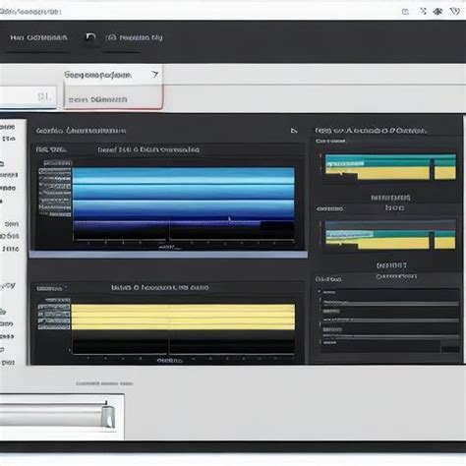The height and width of the screenshot is (466, 466).
Task: Click the small dark button at bottom-right list end
Action: 450,349
